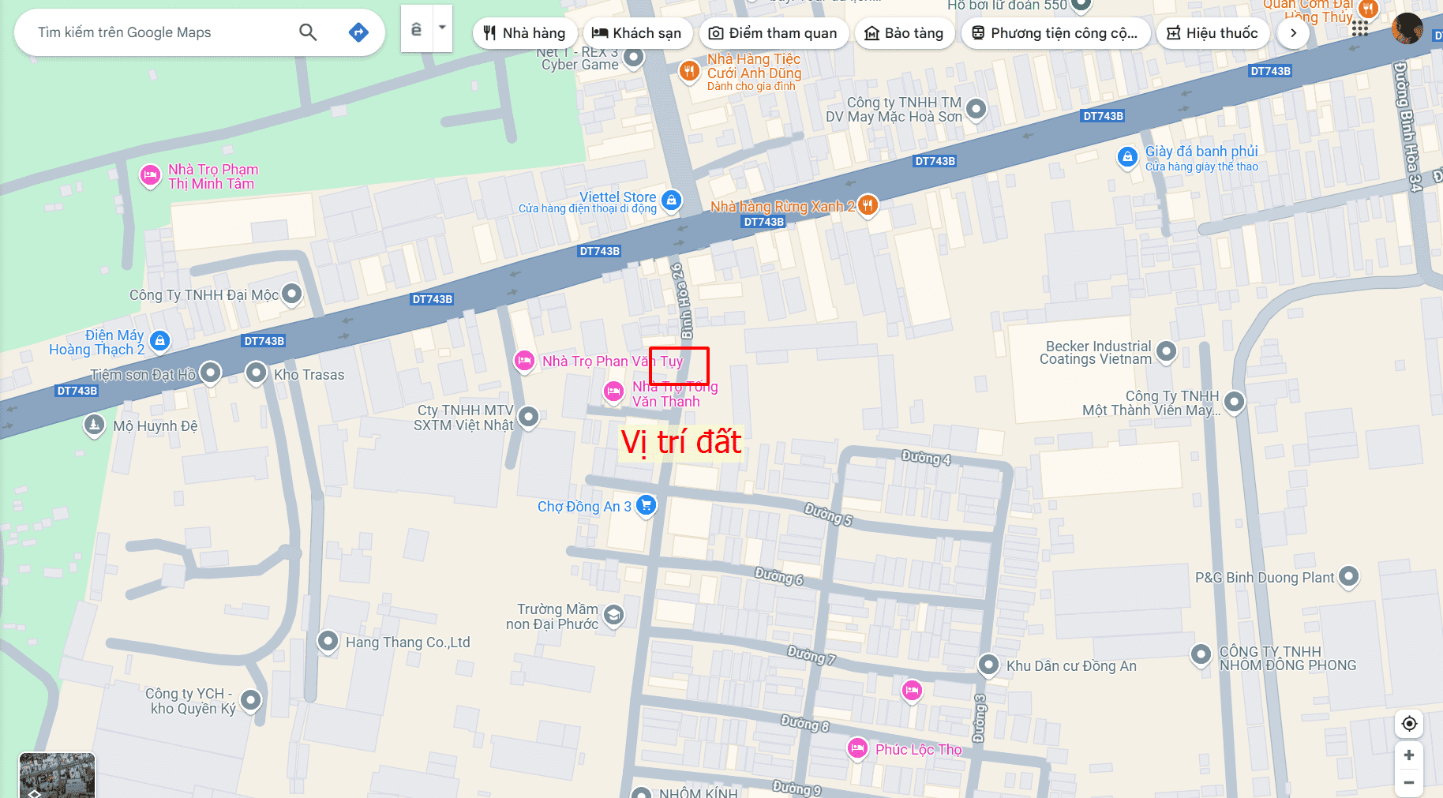Toggle the Vietnamese input tool button
The image size is (1443, 798).
coord(417,28)
